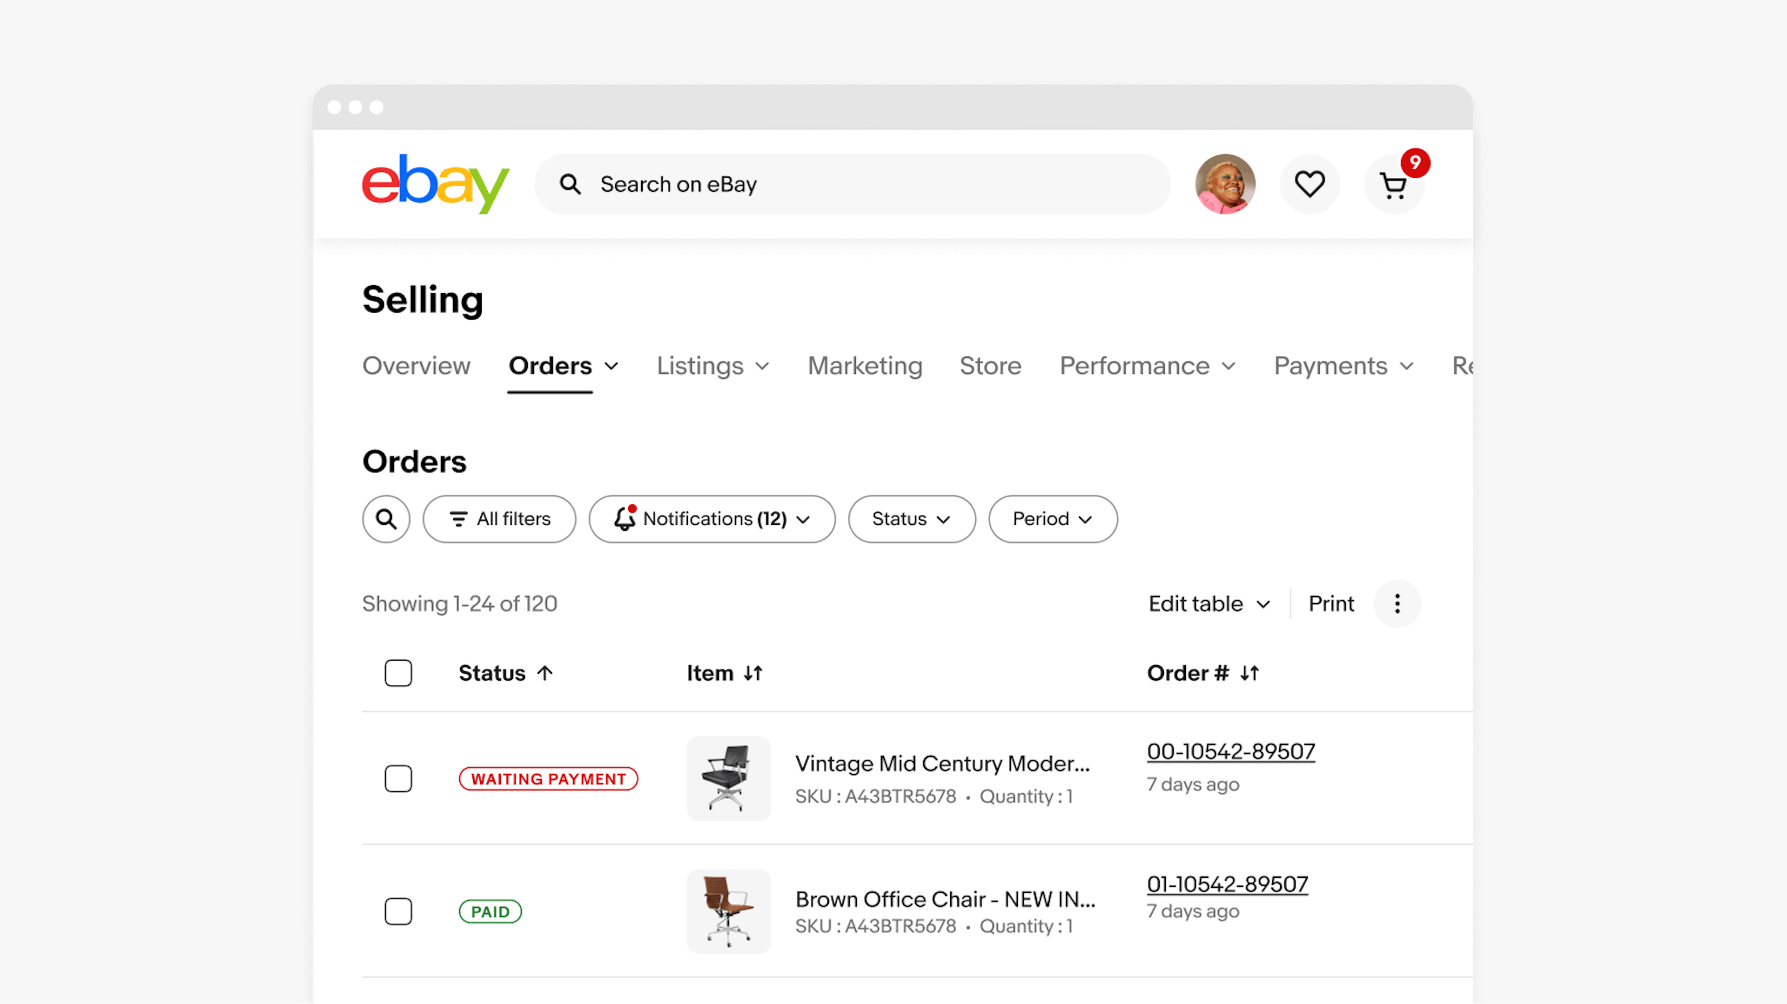Click the heart/wishlist icon in header
Screen dimensions: 1787x1004
point(1310,184)
